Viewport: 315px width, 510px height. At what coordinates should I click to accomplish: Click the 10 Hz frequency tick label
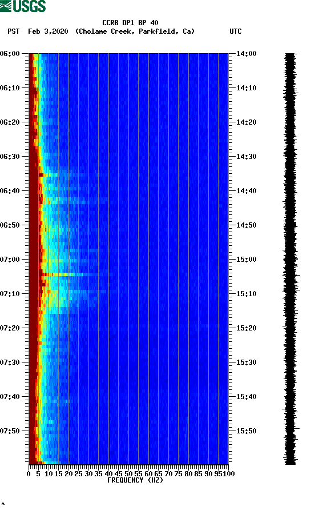click(x=49, y=474)
